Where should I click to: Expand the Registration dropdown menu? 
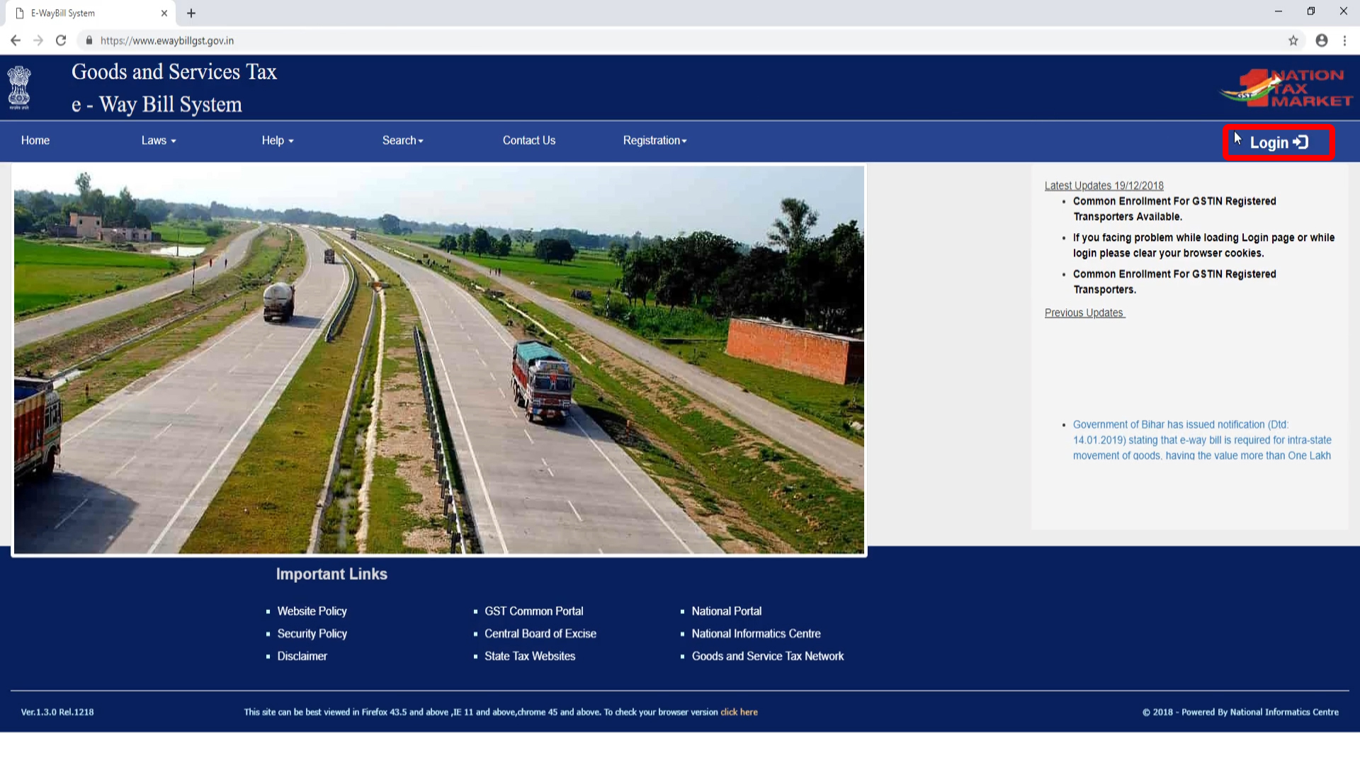[x=655, y=140]
